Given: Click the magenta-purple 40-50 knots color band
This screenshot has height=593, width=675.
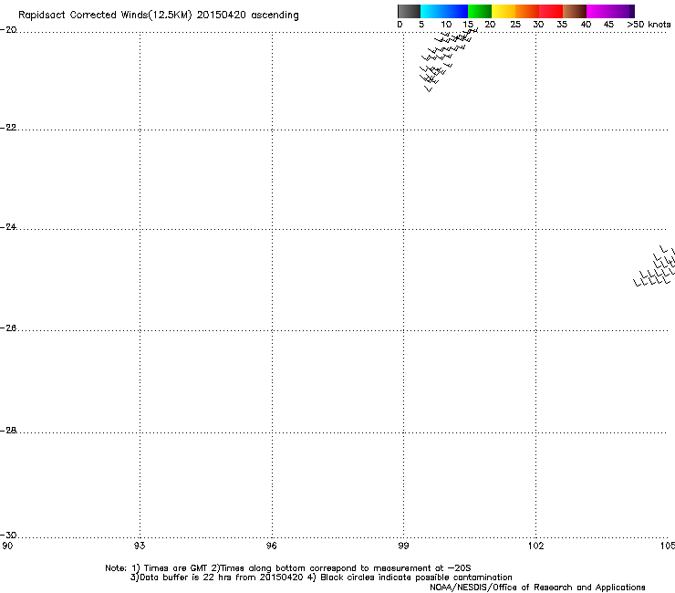Looking at the screenshot, I should coord(610,11).
